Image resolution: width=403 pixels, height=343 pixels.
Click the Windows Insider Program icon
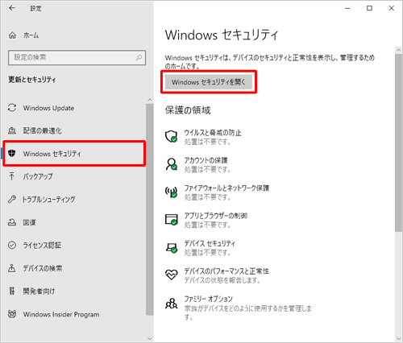(x=12, y=314)
